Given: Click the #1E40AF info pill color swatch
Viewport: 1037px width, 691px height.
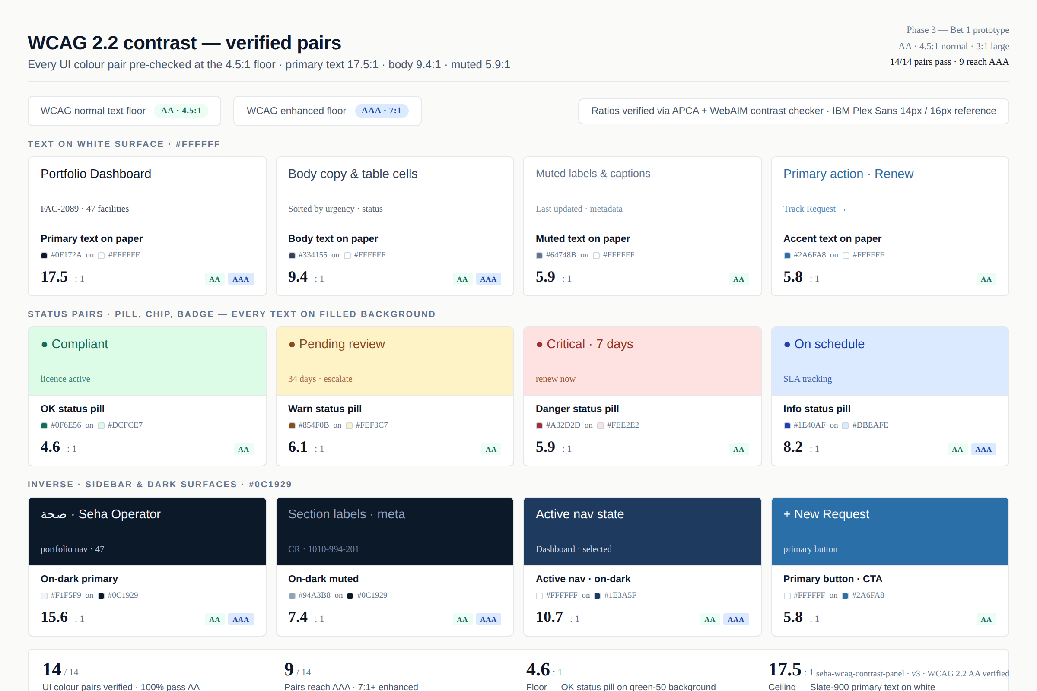Looking at the screenshot, I should [x=787, y=426].
